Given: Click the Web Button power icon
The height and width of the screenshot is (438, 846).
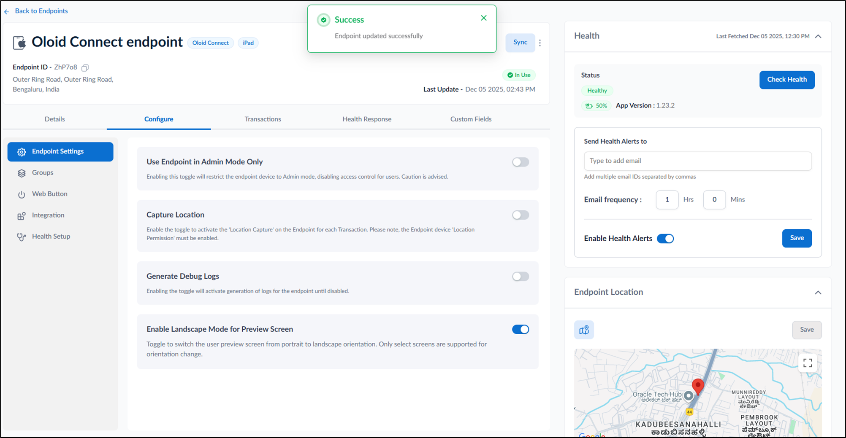Looking at the screenshot, I should (x=22, y=194).
